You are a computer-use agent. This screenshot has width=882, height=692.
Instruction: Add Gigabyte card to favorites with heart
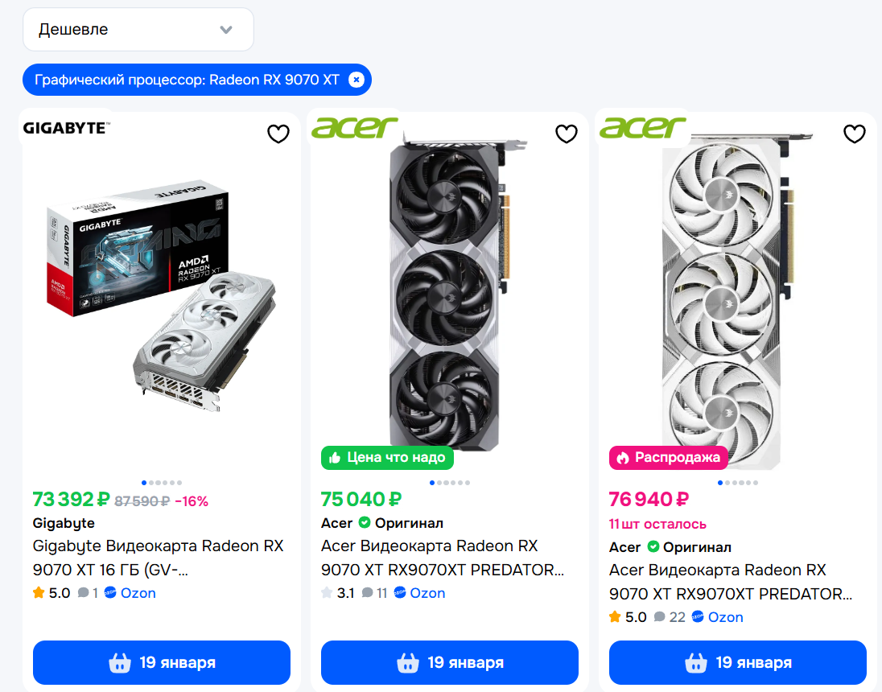[278, 134]
